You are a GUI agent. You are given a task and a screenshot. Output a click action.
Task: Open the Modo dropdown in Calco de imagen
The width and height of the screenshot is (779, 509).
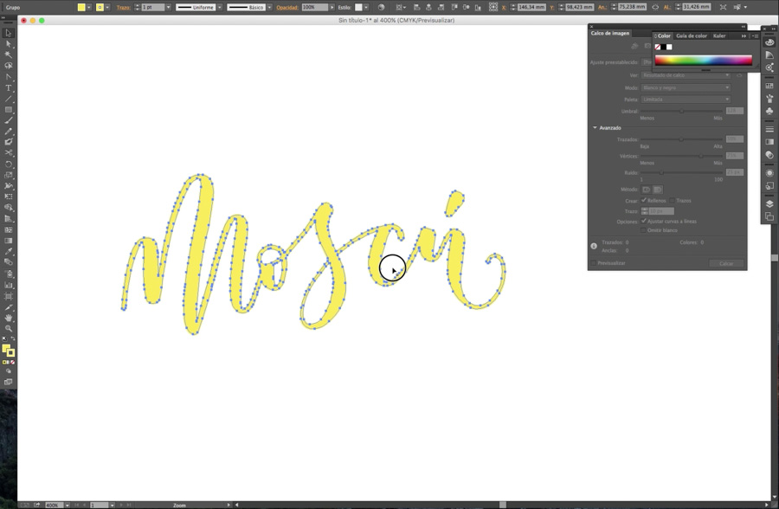point(685,87)
